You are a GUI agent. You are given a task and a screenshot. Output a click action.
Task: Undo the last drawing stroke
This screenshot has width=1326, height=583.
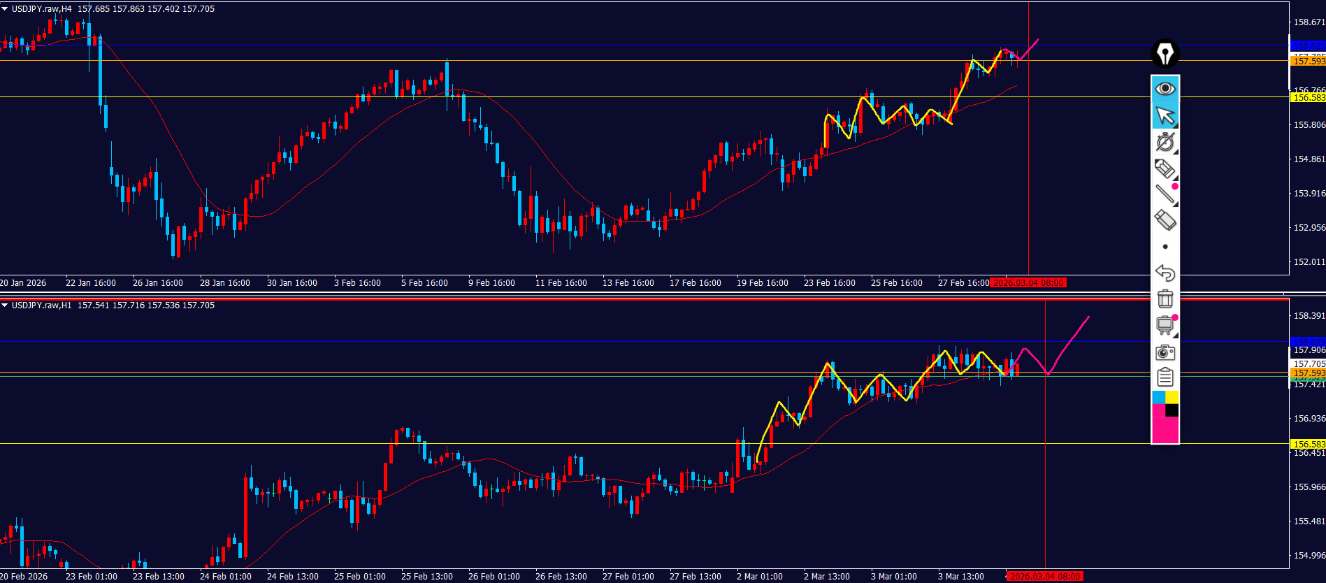point(1165,273)
